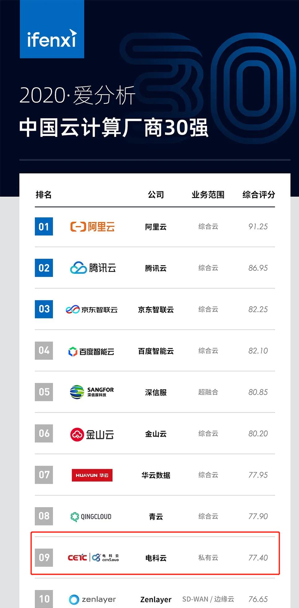Viewport: 299px width, 608px height.
Task: Click company name 京东智联云 in the 公司 column
Action: [156, 310]
